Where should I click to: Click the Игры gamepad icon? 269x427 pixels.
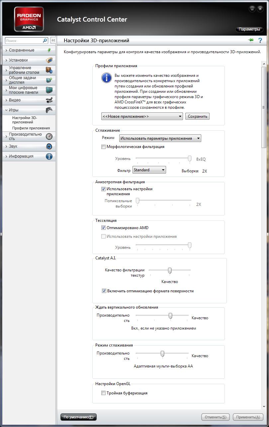tap(49, 110)
